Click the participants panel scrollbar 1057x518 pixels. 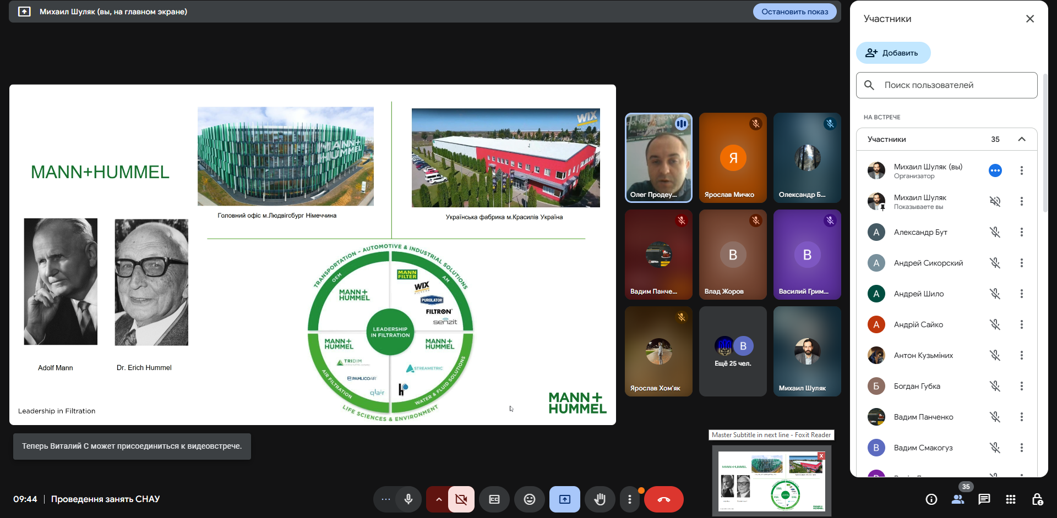(1045, 143)
